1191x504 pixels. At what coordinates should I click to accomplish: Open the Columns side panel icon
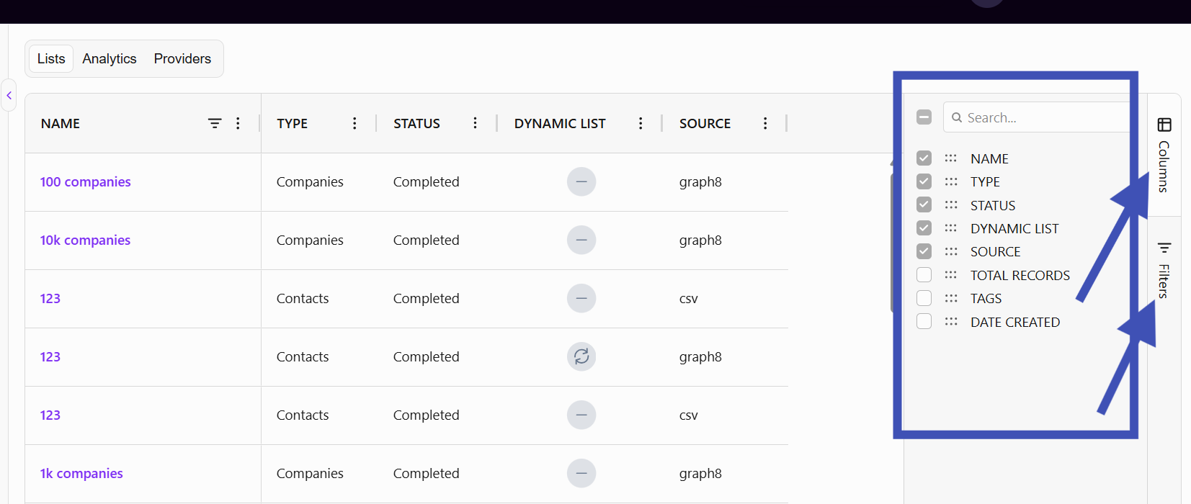click(x=1164, y=125)
